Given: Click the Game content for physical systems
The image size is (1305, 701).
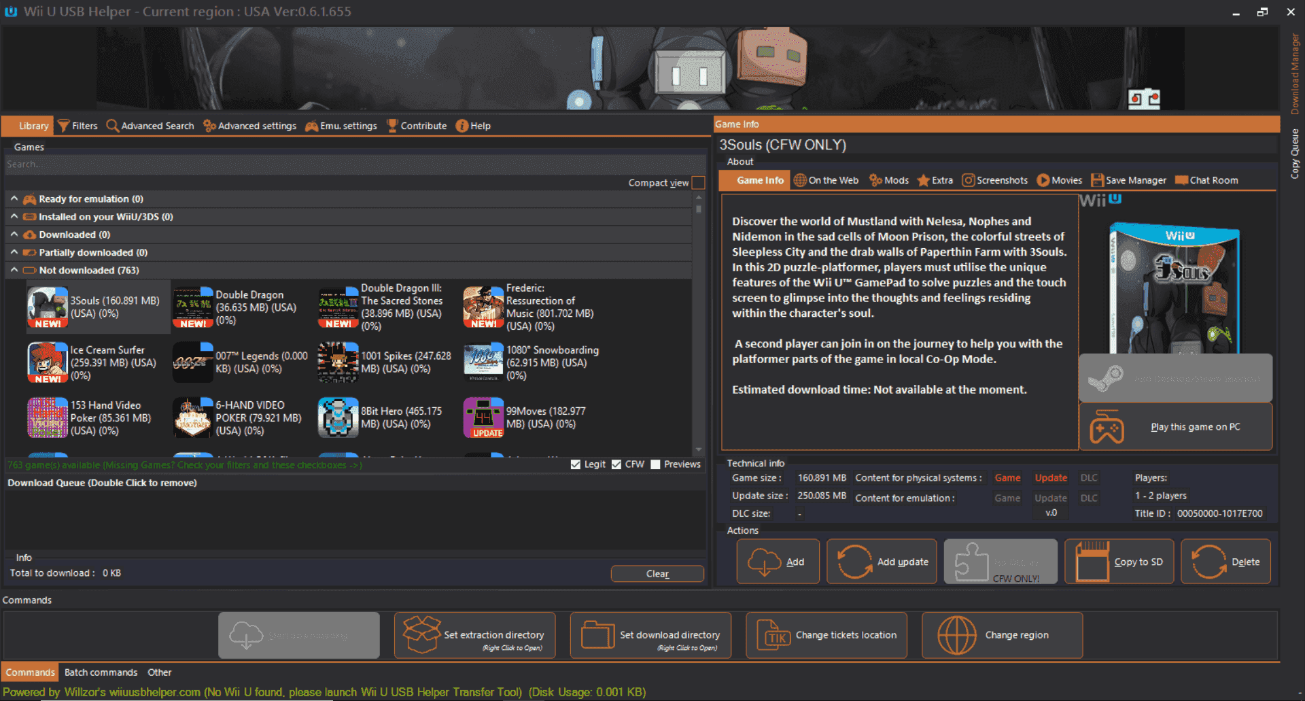Looking at the screenshot, I should [x=1007, y=478].
